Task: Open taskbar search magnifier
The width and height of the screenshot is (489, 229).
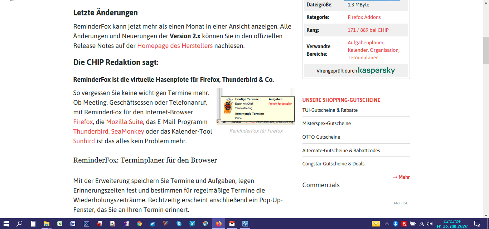Action: pos(20,224)
